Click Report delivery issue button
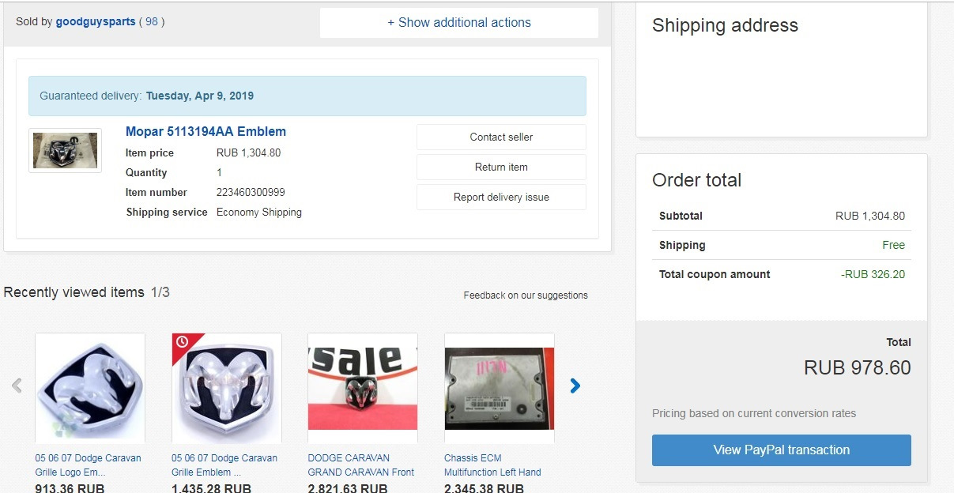The image size is (954, 493). 501,197
